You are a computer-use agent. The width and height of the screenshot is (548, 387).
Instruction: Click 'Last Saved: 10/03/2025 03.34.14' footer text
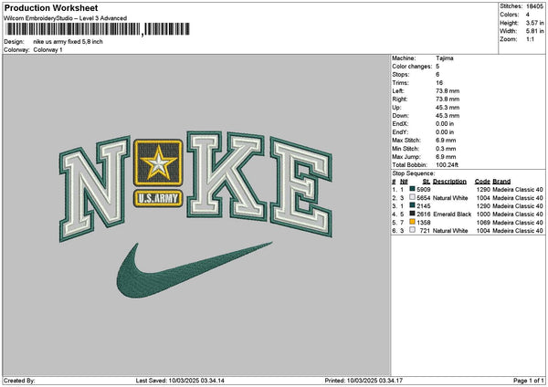(x=180, y=381)
